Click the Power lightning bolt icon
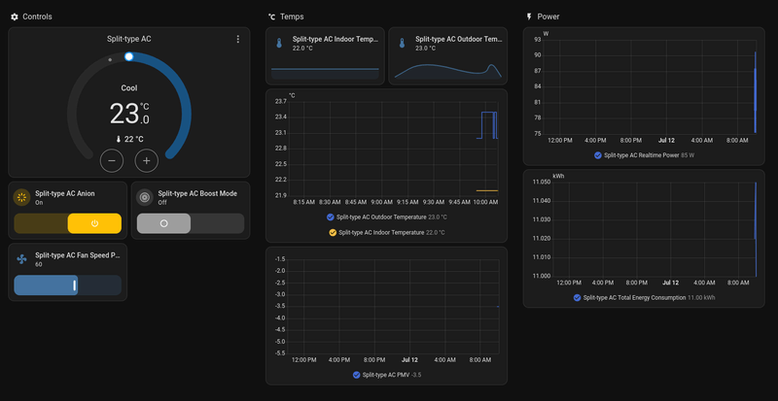 [529, 17]
